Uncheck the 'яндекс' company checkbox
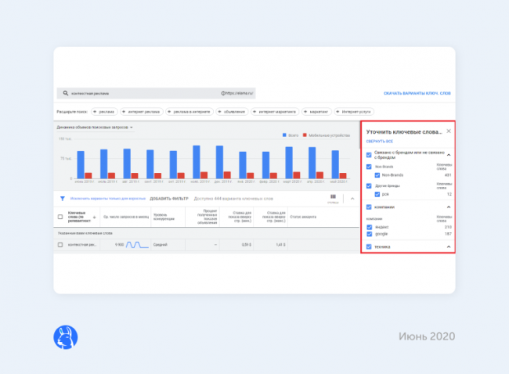 pyautogui.click(x=369, y=227)
